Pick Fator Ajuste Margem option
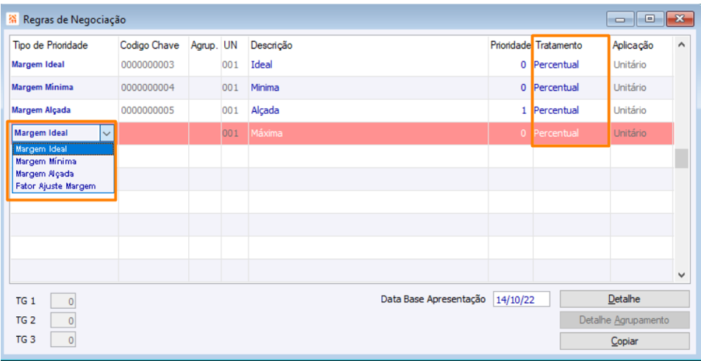Image resolution: width=701 pixels, height=361 pixels. click(63, 186)
